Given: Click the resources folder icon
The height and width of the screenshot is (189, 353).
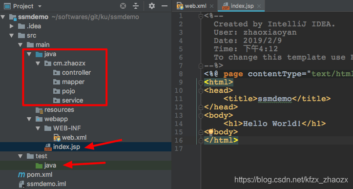Looking at the screenshot, I should click(39, 110).
